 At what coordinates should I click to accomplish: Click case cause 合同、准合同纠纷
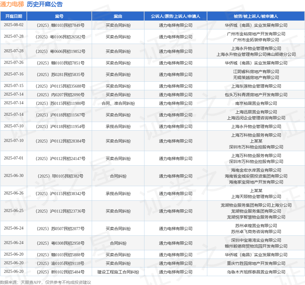click(118, 103)
